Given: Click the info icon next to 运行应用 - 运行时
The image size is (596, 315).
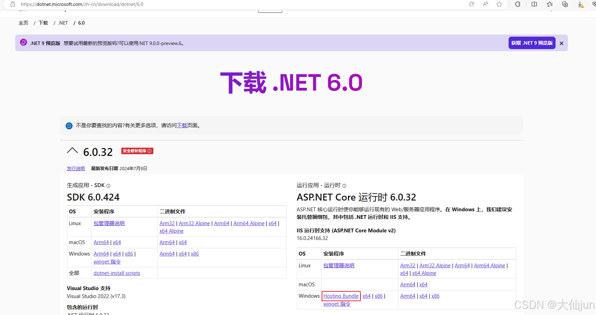Looking at the screenshot, I should [344, 186].
